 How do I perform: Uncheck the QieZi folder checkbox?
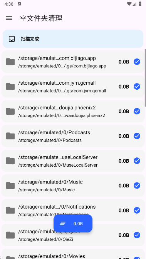[x=137, y=235]
